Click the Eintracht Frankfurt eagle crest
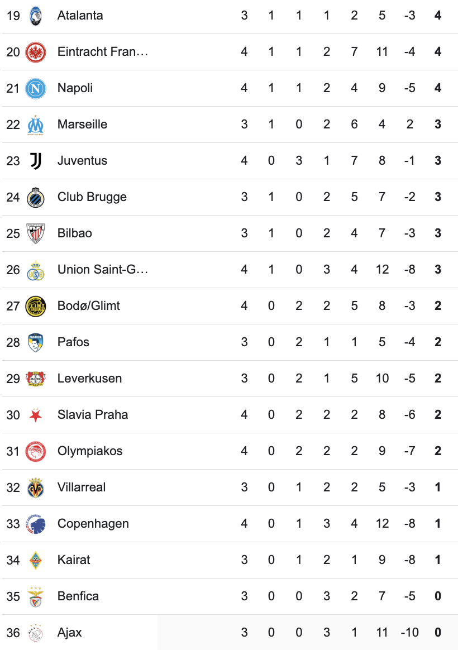The height and width of the screenshot is (650, 458). pos(35,52)
